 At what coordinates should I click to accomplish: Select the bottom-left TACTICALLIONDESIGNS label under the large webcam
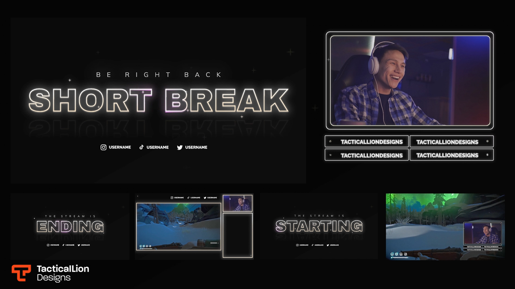[x=371, y=155]
